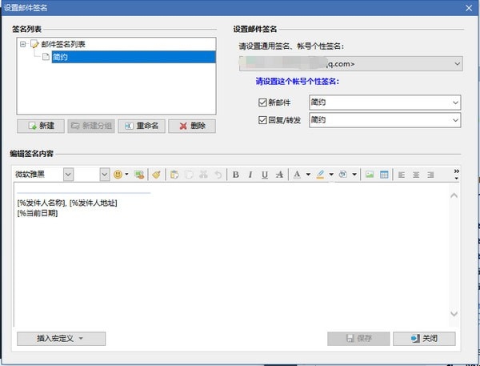The height and width of the screenshot is (366, 480).
Task: Click the Bold formatting icon
Action: pyautogui.click(x=235, y=175)
